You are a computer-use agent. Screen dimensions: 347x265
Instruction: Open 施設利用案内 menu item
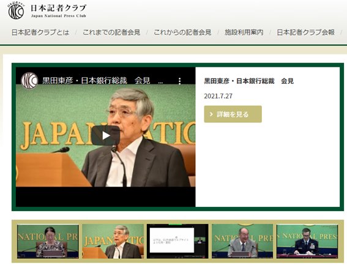pyautogui.click(x=244, y=32)
